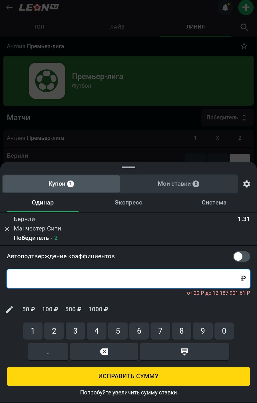Open the bet slip settings gear
The image size is (257, 403).
pos(246,184)
